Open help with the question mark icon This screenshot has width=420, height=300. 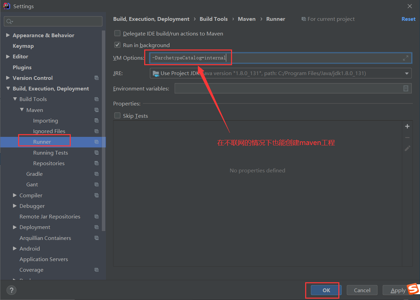point(11,290)
